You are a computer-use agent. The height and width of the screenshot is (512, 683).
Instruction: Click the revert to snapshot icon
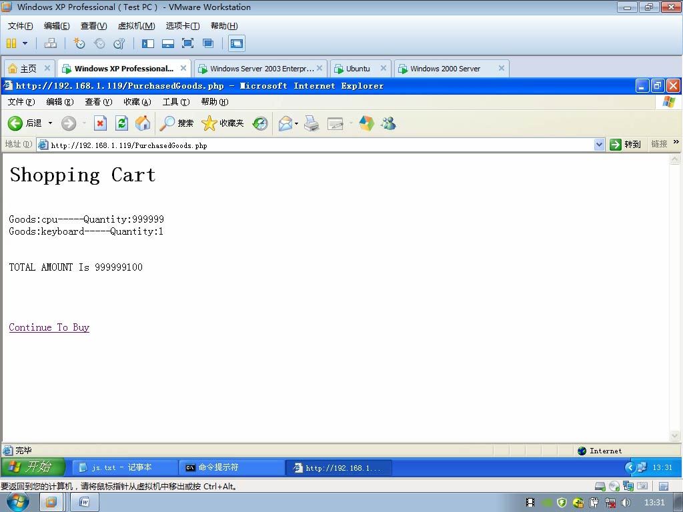tap(99, 43)
